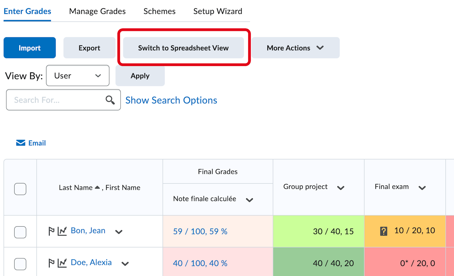Click the flag icon beside Doe, Alexia
454x276 pixels.
pos(51,263)
